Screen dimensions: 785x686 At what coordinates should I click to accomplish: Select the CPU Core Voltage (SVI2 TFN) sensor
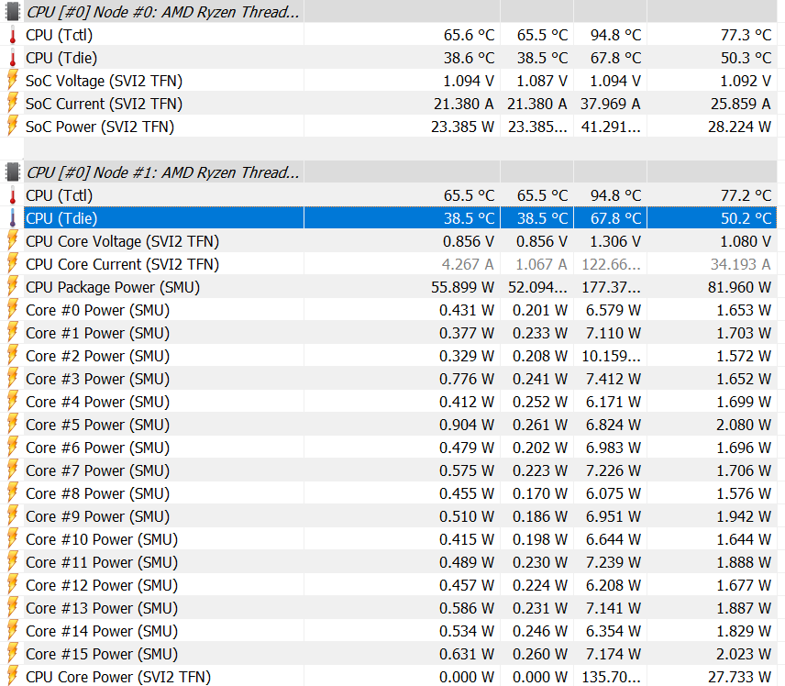click(122, 241)
